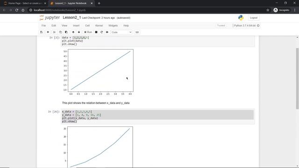Click the scrollbar up arrow
The height and width of the screenshot is (168, 299).
(297, 37)
